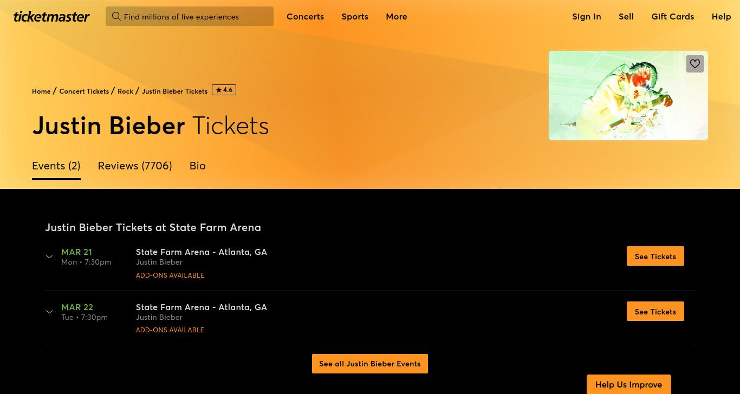
Task: Open the Help Us Improve feedback button
Action: tap(629, 384)
